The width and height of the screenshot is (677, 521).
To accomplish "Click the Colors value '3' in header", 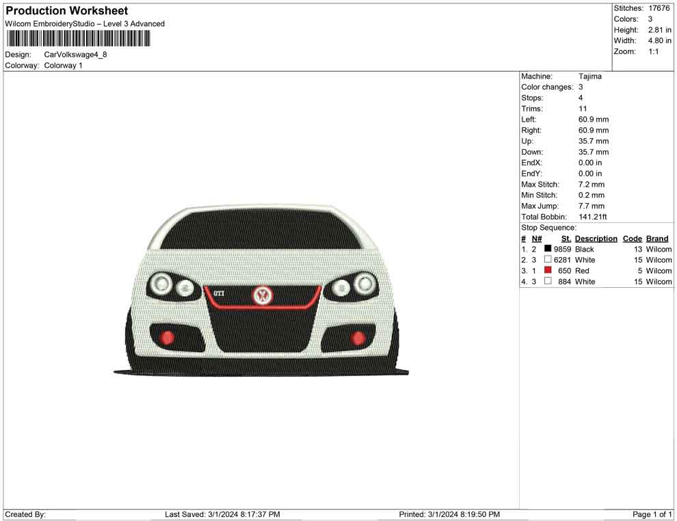I will 650,19.
